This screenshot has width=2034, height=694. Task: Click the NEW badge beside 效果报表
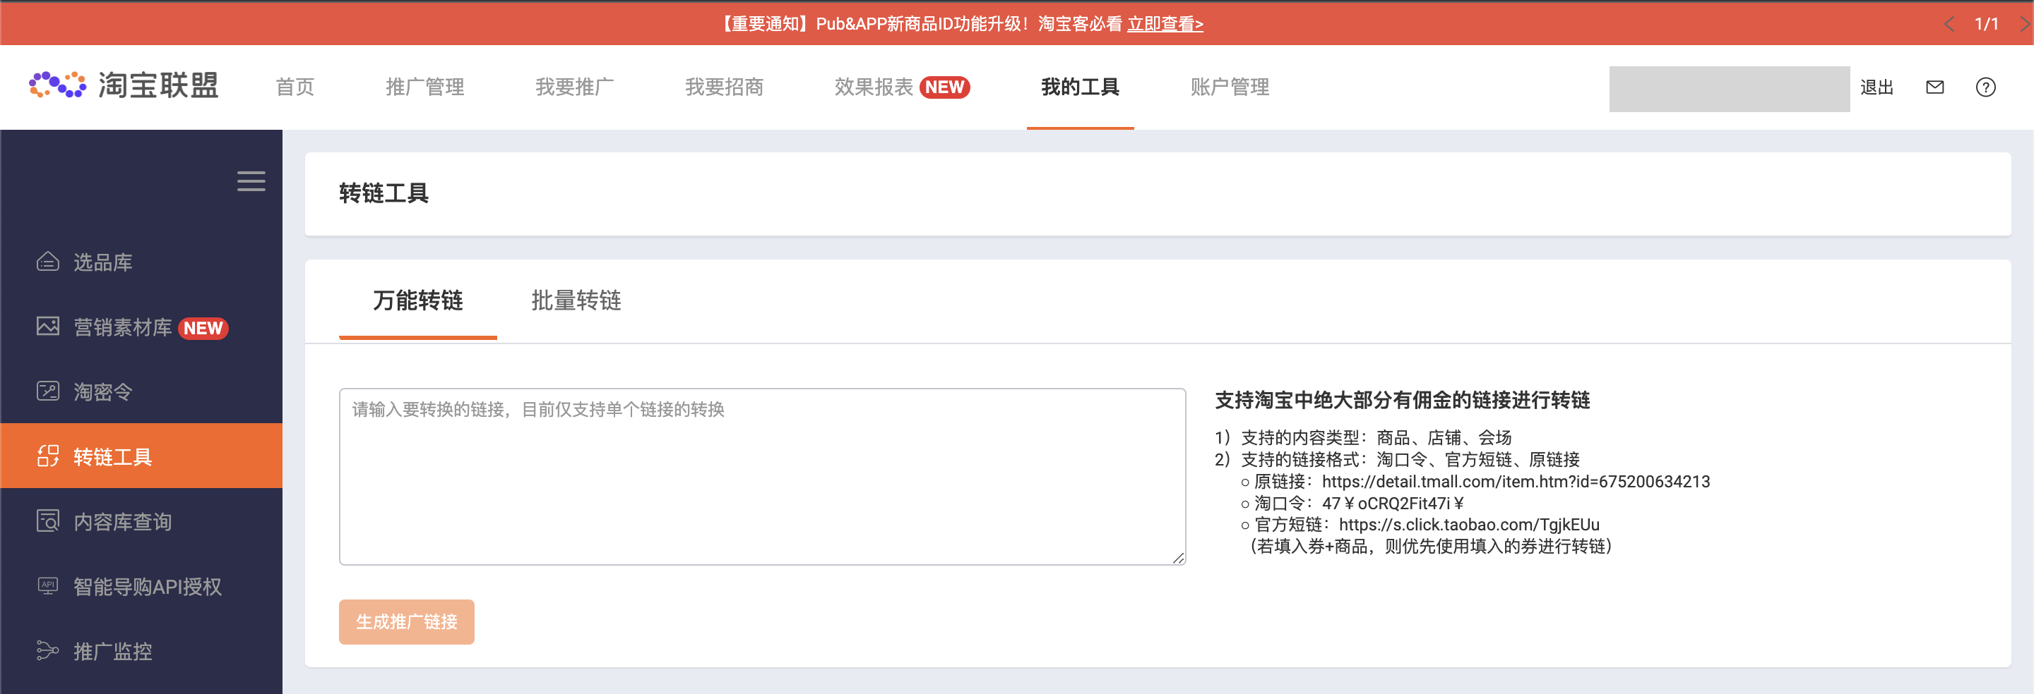coord(944,87)
